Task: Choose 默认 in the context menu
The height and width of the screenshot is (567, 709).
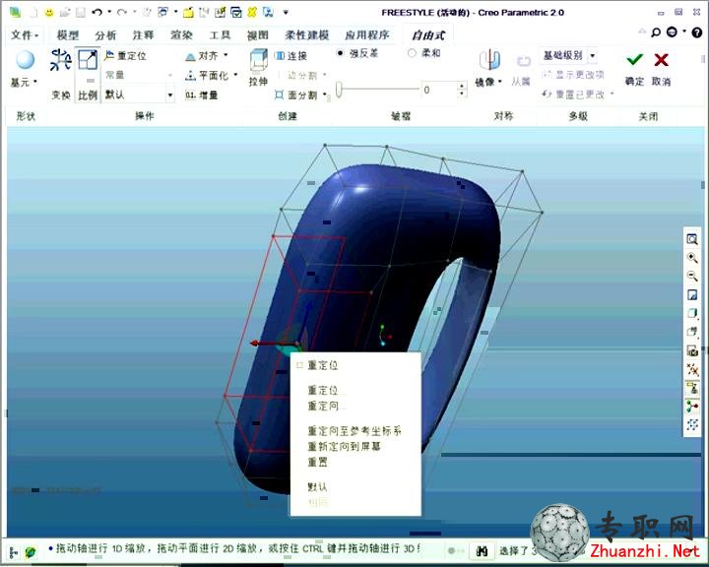Action: (x=317, y=487)
